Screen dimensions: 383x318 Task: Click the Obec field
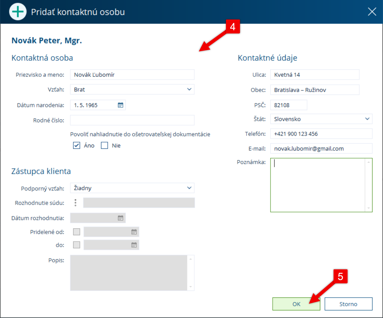315,90
